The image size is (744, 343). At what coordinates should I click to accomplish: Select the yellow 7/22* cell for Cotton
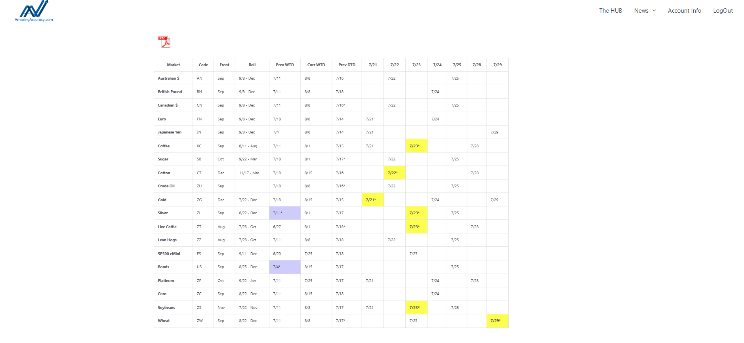tap(394, 173)
